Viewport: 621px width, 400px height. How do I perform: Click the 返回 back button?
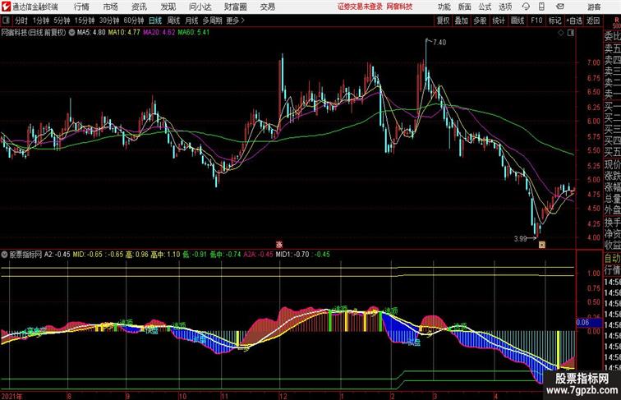point(593,21)
